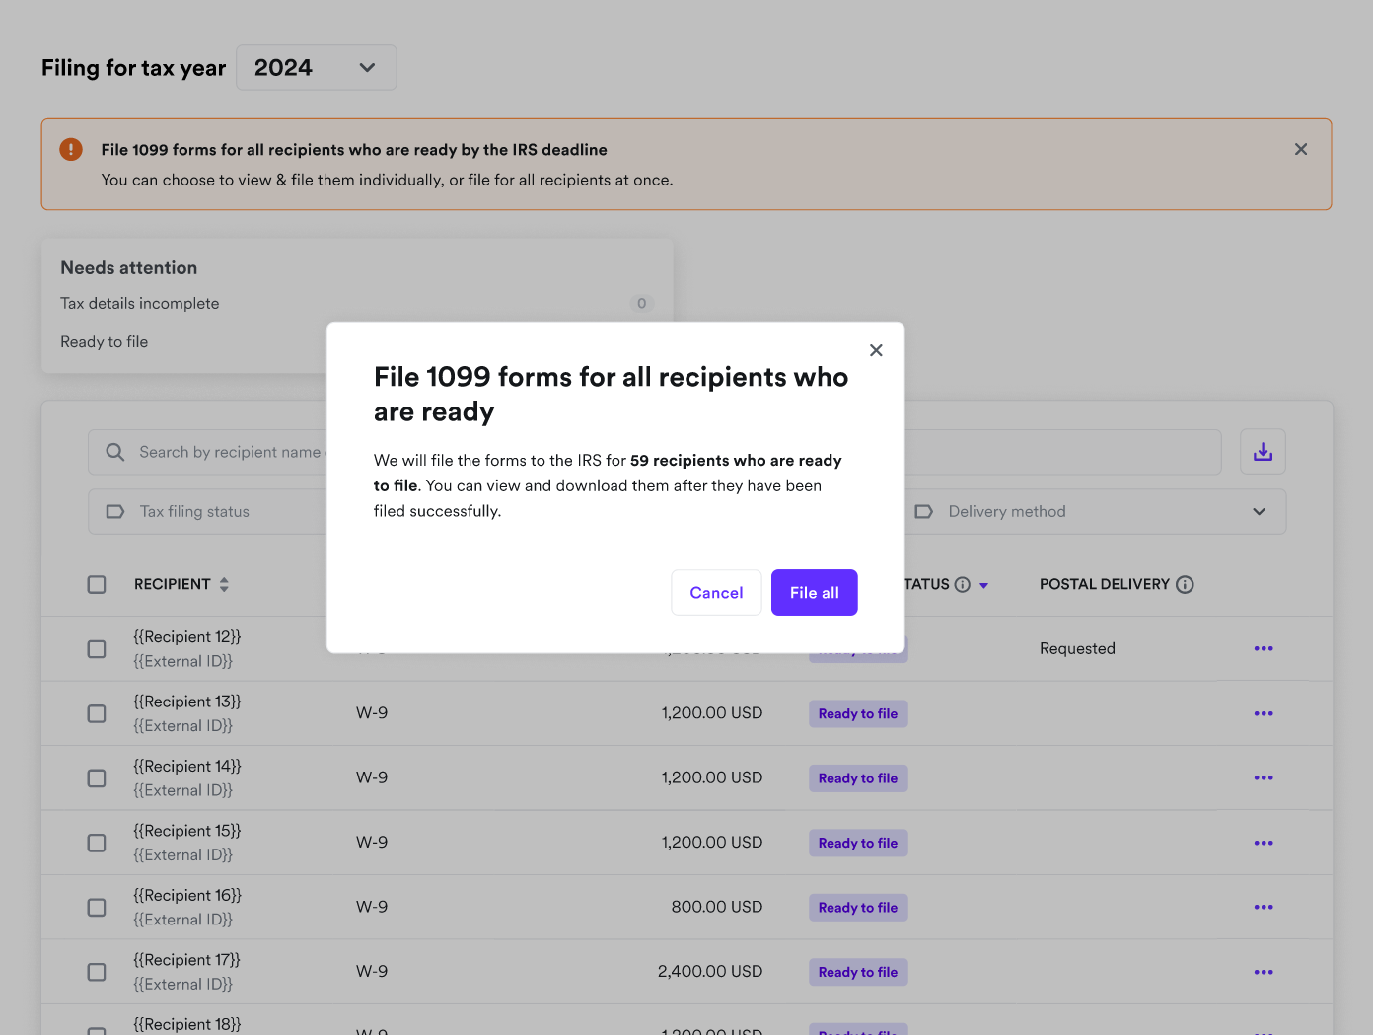Viewport: 1373px width, 1035px height.
Task: Check the checkbox for Recipient 16
Action: (96, 907)
